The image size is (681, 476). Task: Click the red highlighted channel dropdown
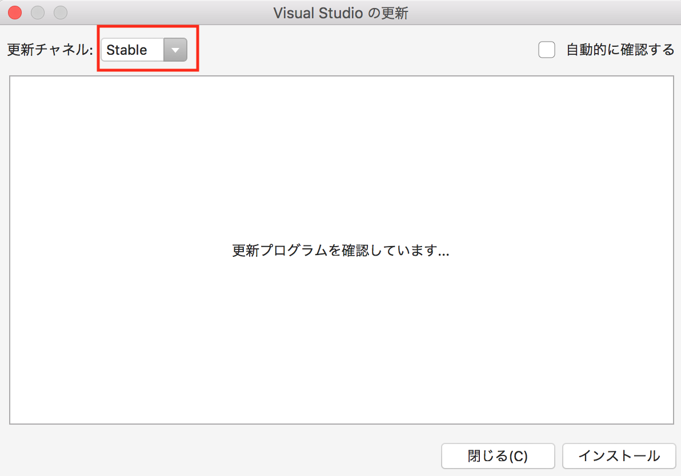(143, 50)
